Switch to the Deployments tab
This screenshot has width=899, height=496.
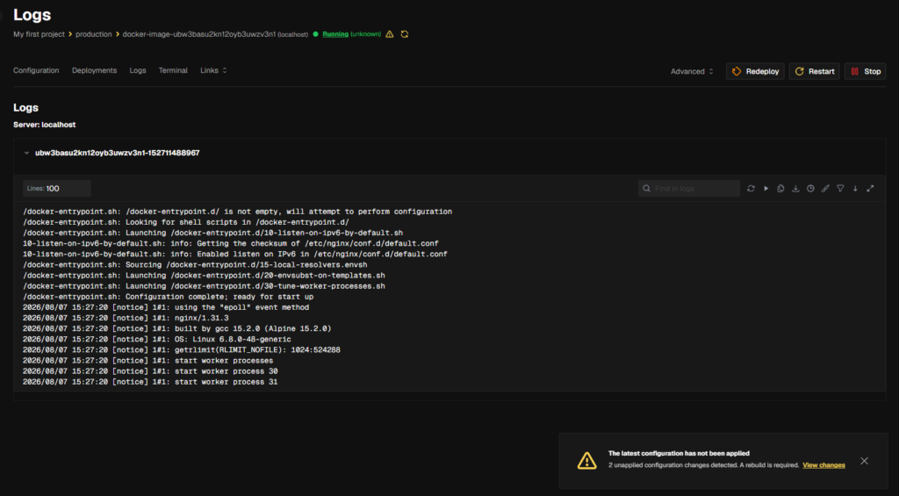coord(94,70)
